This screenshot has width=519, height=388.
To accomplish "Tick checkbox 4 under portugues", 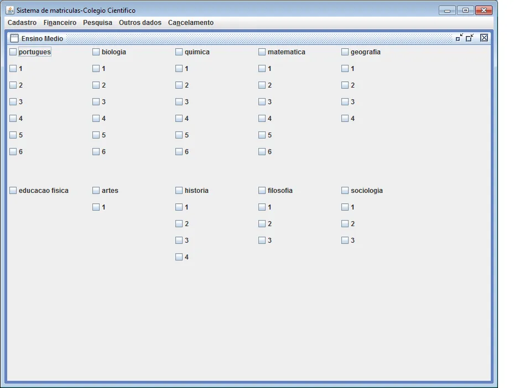I will click(13, 118).
